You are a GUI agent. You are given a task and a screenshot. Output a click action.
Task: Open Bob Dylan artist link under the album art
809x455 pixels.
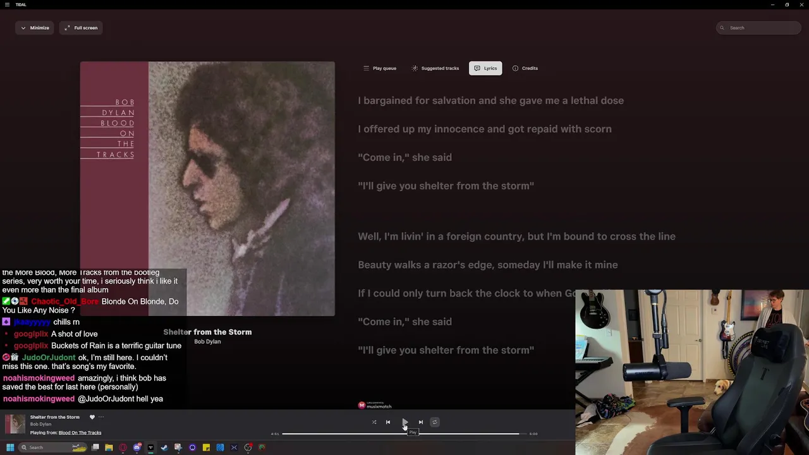click(207, 342)
